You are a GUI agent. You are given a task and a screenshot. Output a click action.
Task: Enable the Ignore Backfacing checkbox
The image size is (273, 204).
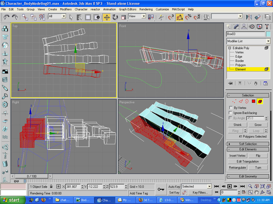(231, 113)
